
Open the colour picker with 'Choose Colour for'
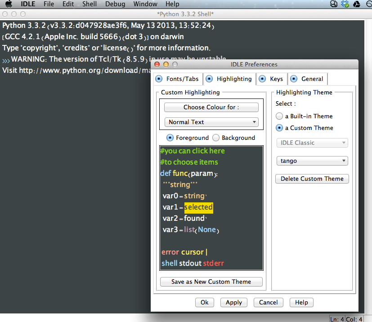tap(211, 107)
